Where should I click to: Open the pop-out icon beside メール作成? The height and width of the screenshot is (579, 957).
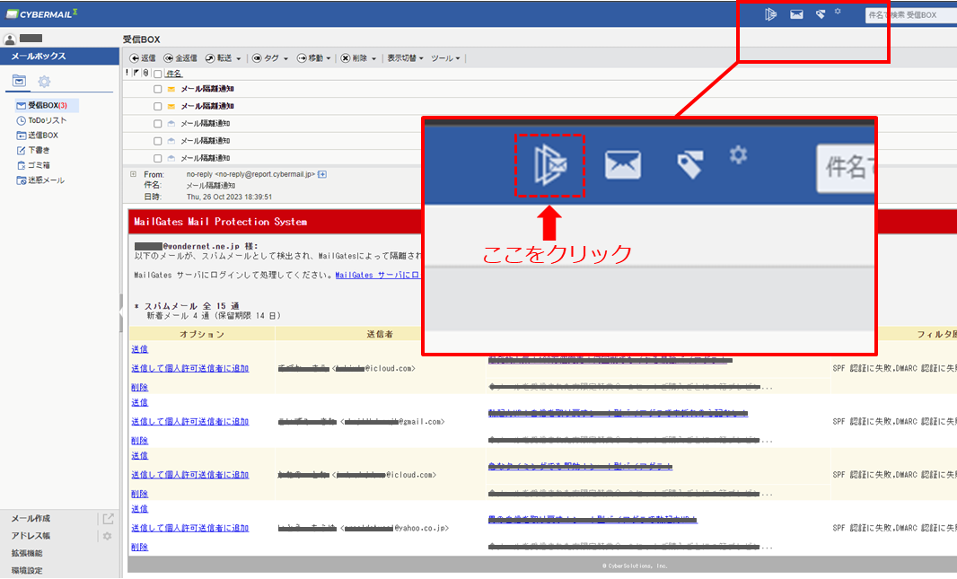tap(108, 519)
